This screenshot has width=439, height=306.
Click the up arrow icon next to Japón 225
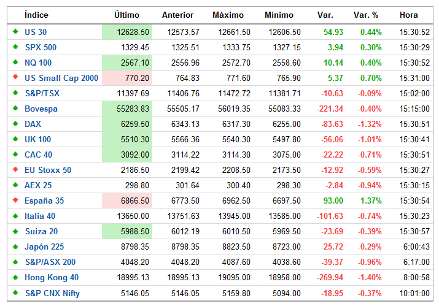coord(15,247)
